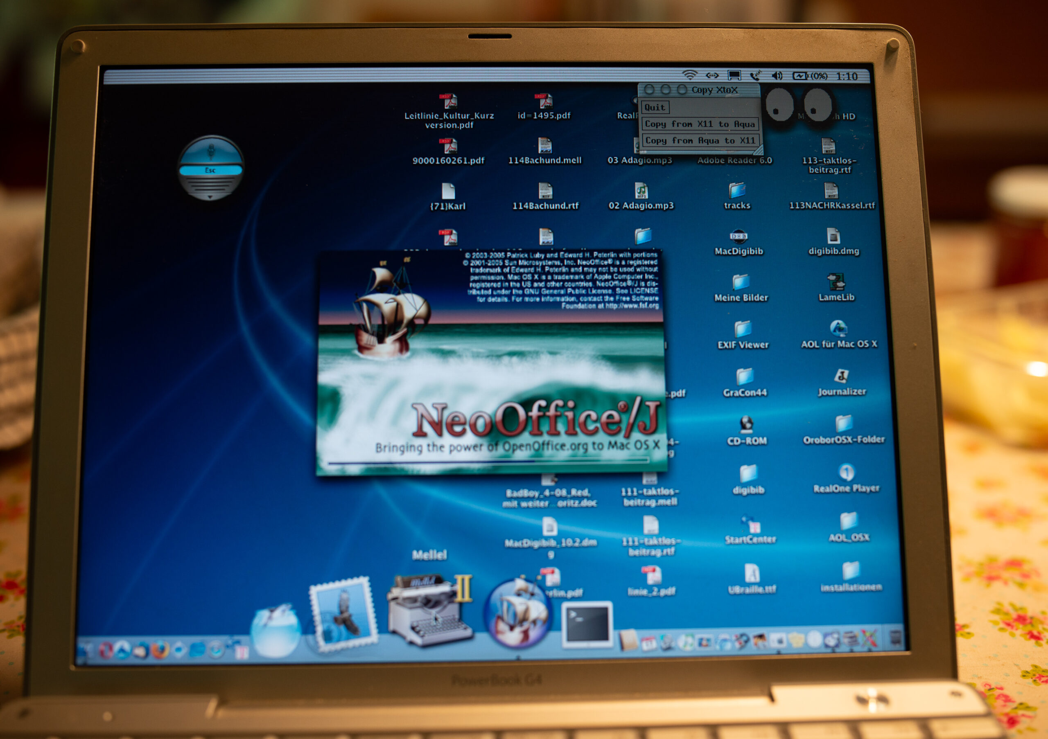Screen dimensions: 1048x739
Task: Launch the Terminal icon in Dock
Action: 587,624
